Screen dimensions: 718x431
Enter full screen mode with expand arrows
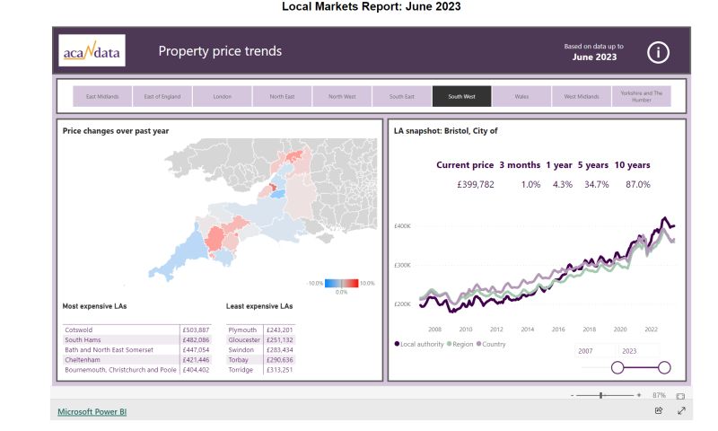point(681,410)
